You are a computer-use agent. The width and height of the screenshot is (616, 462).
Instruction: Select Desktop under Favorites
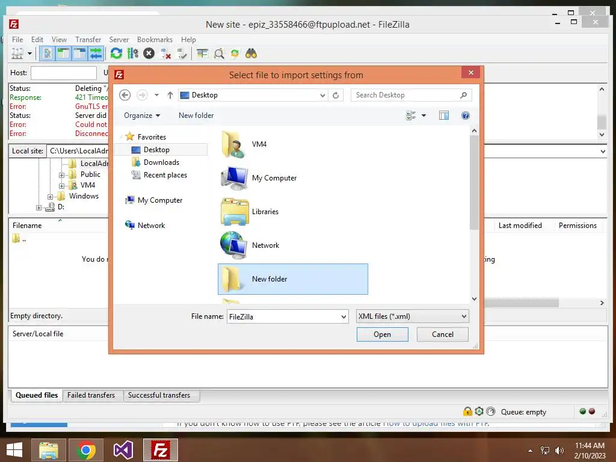[x=161, y=150]
